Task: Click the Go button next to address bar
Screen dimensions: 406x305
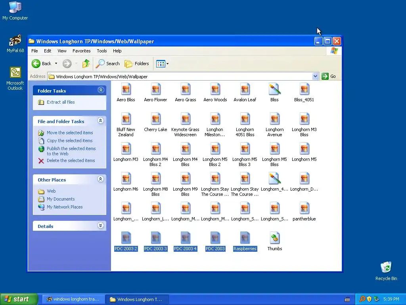Action: tap(329, 76)
